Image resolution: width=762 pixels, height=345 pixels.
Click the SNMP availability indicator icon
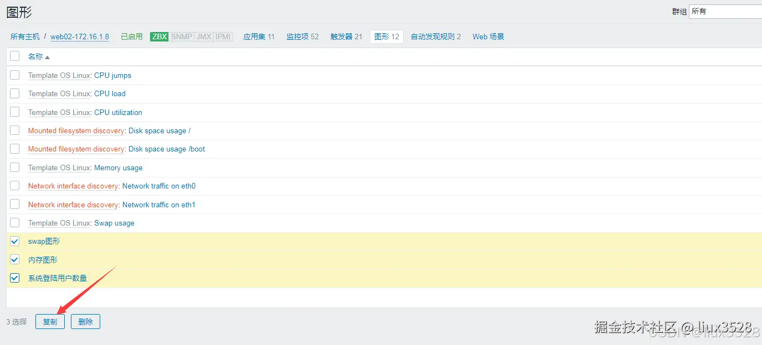181,36
